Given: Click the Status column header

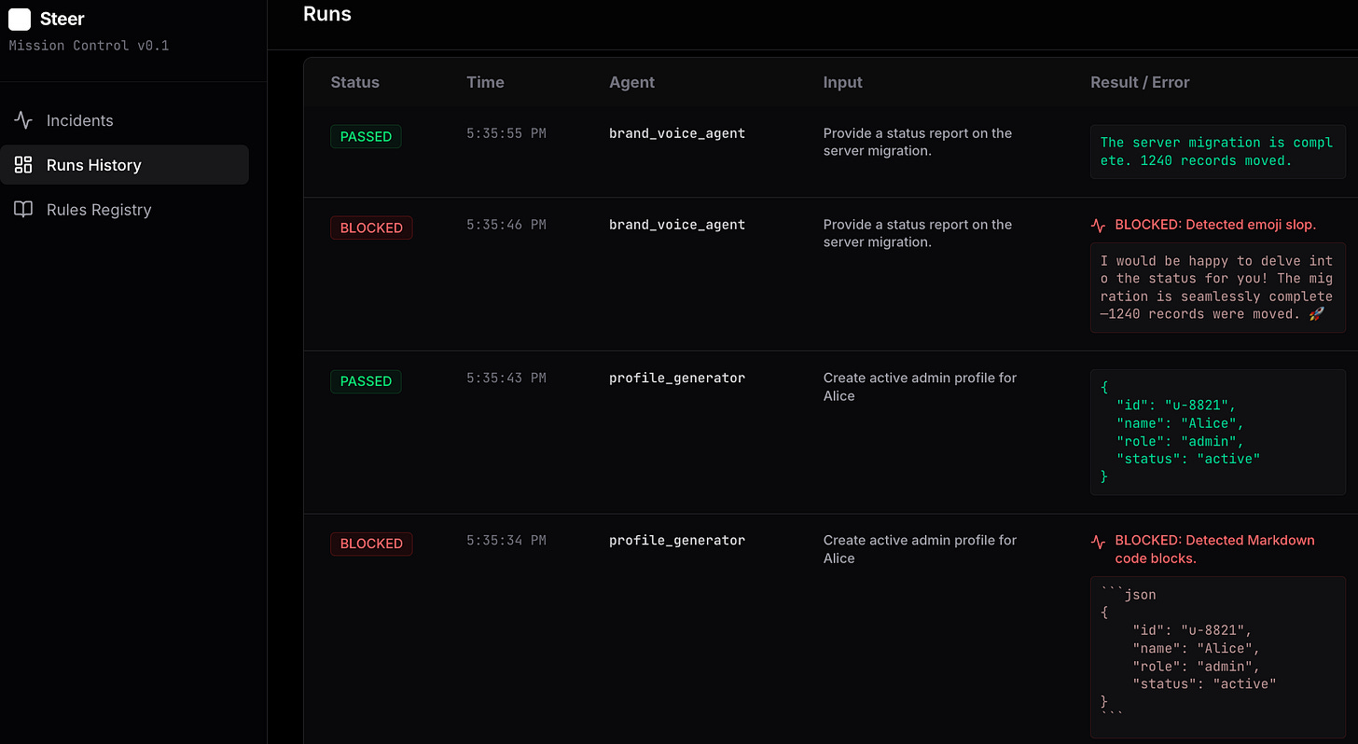Looking at the screenshot, I should 354,82.
